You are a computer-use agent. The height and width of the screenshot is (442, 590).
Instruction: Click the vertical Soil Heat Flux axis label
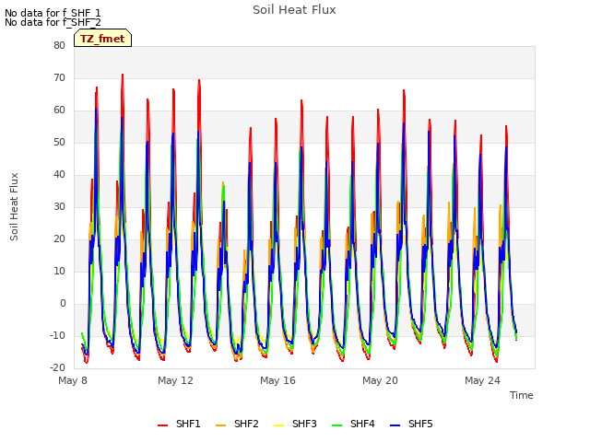[14, 207]
